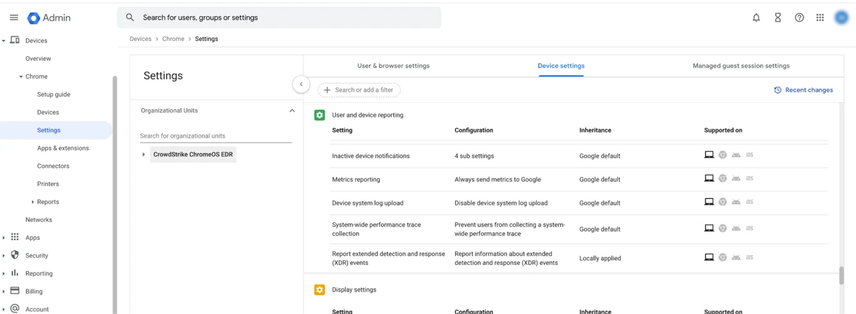The height and width of the screenshot is (314, 856).
Task: Switch to Managed guest session settings tab
Action: (x=740, y=66)
